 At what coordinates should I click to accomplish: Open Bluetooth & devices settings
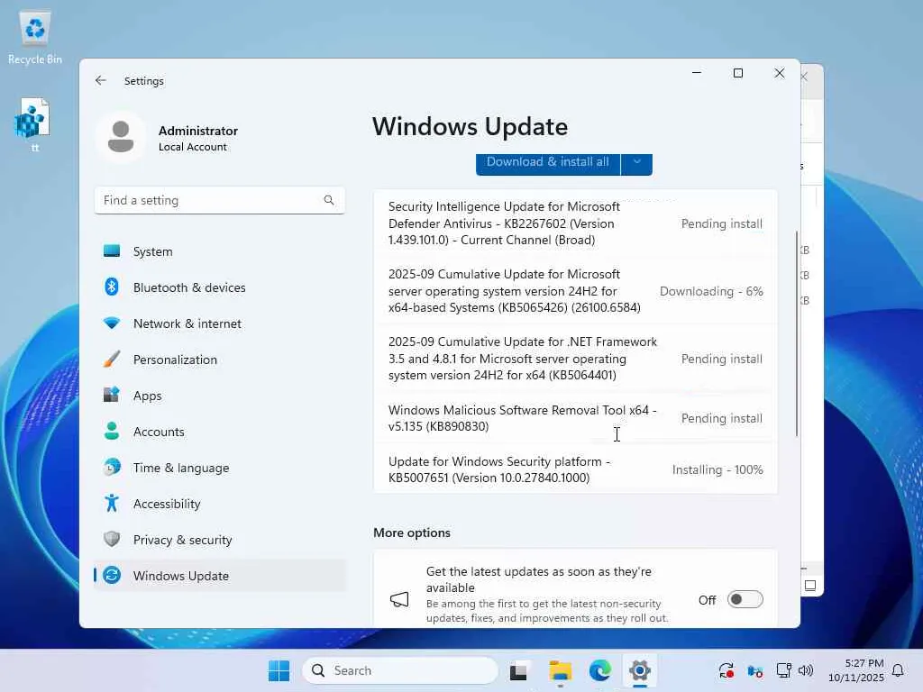click(x=220, y=287)
